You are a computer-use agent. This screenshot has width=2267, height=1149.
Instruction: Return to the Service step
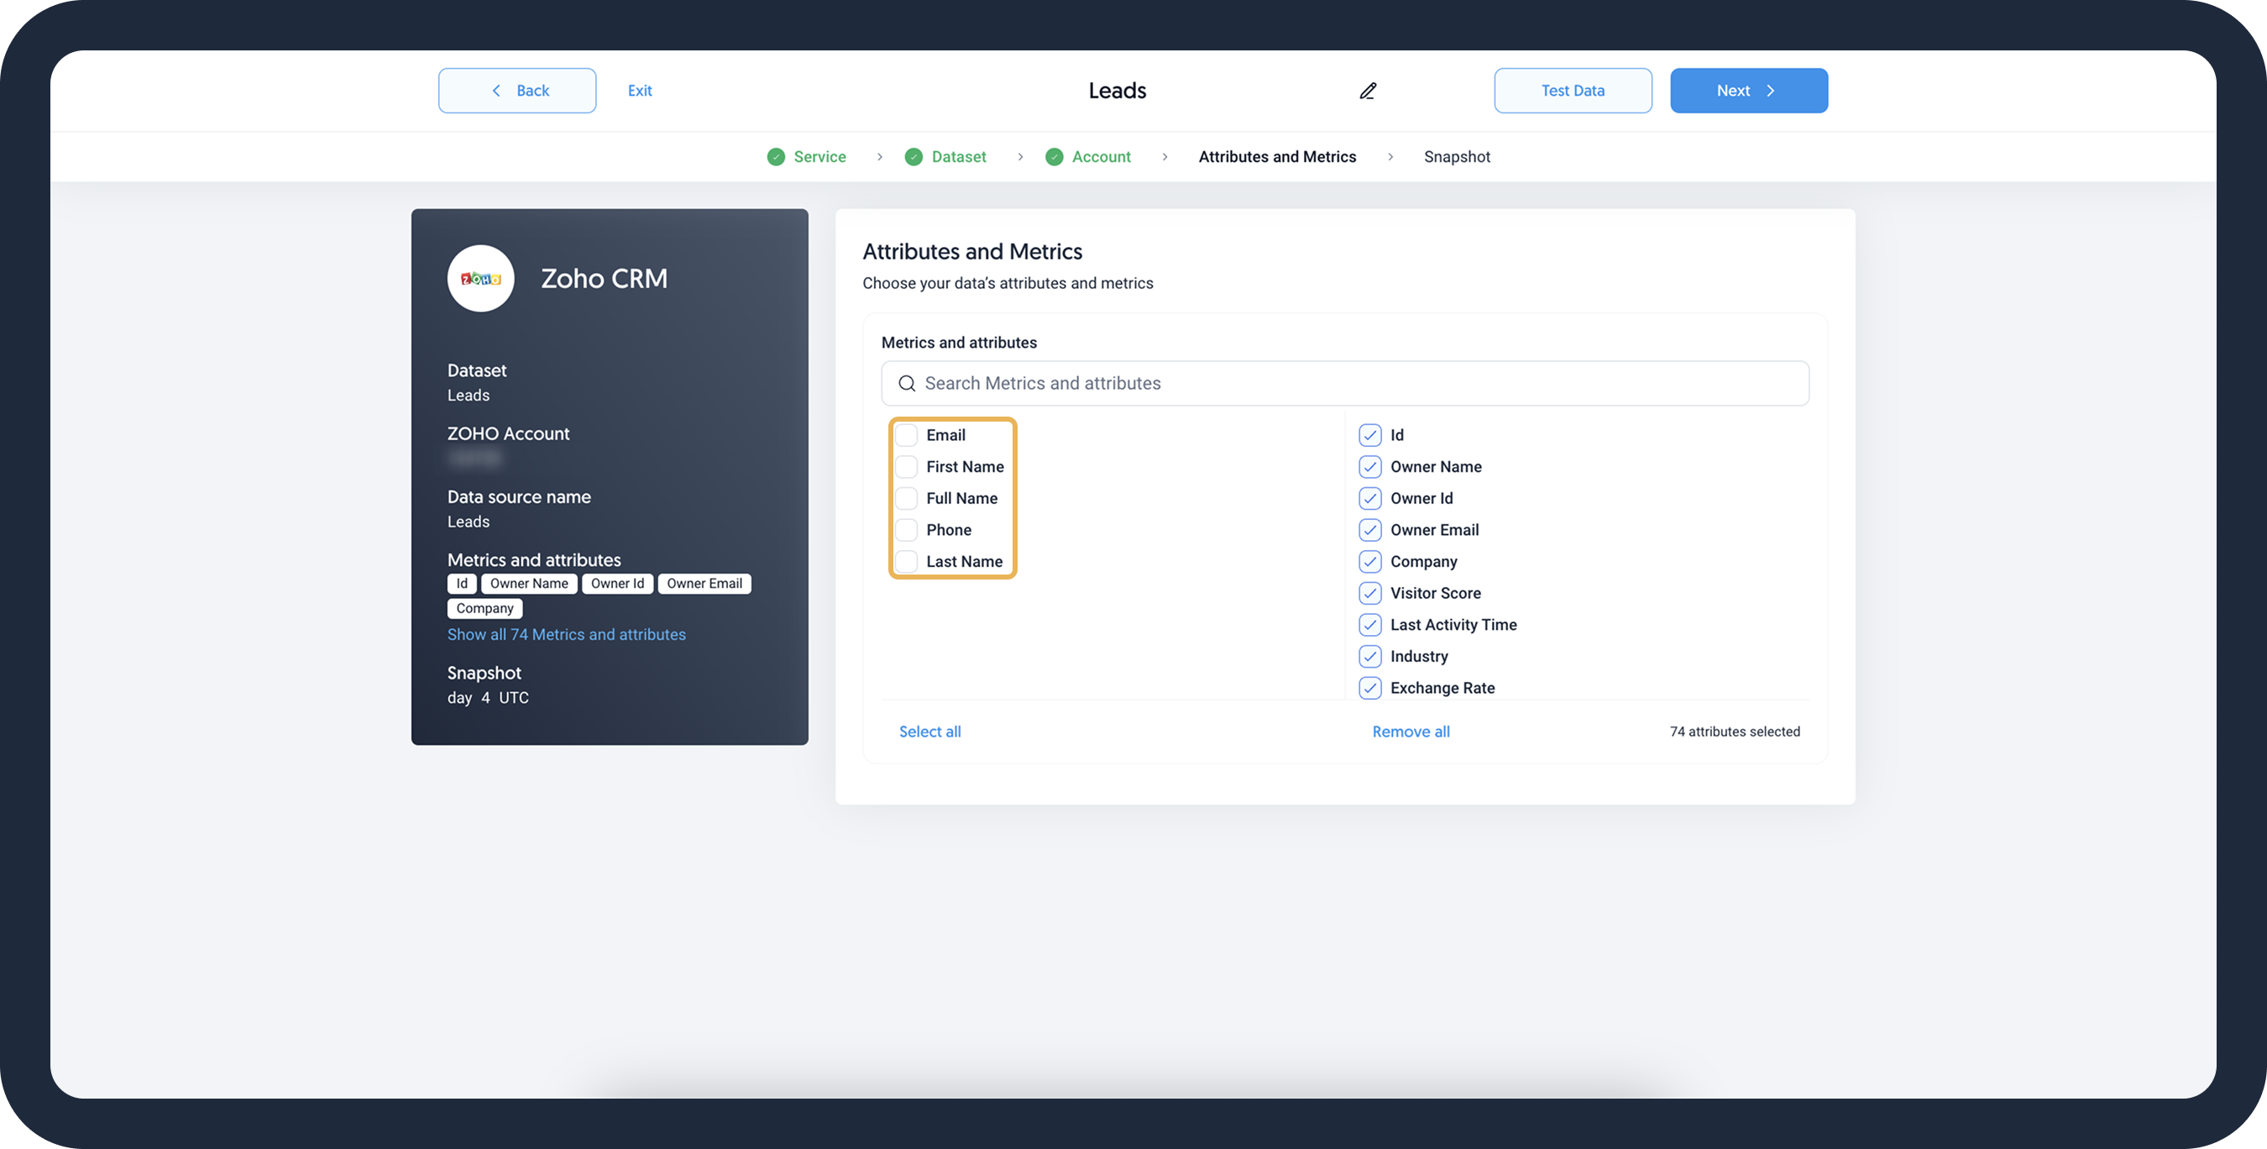point(819,157)
